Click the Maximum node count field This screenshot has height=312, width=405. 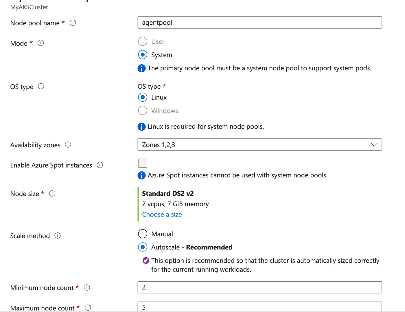tap(260, 307)
